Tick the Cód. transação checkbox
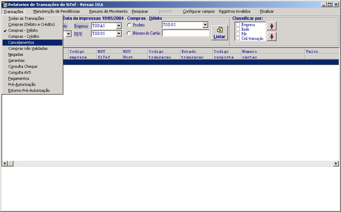 [238, 39]
